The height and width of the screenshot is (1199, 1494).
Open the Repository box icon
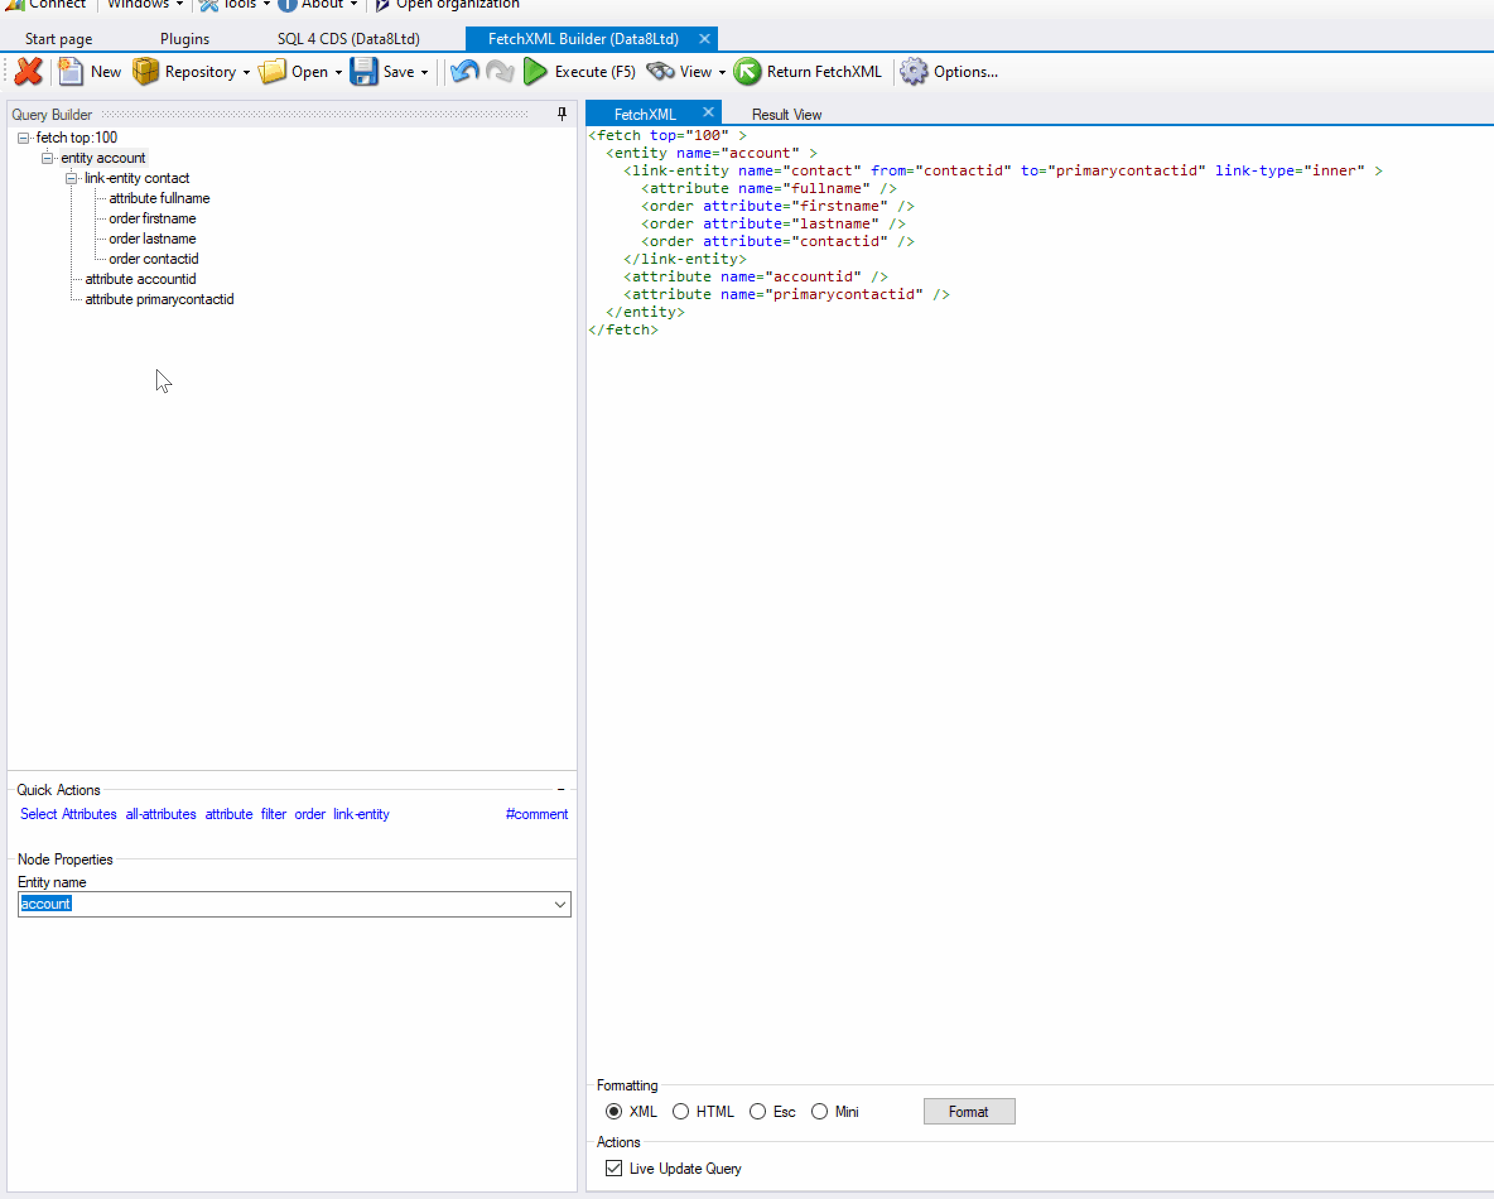coord(146,72)
